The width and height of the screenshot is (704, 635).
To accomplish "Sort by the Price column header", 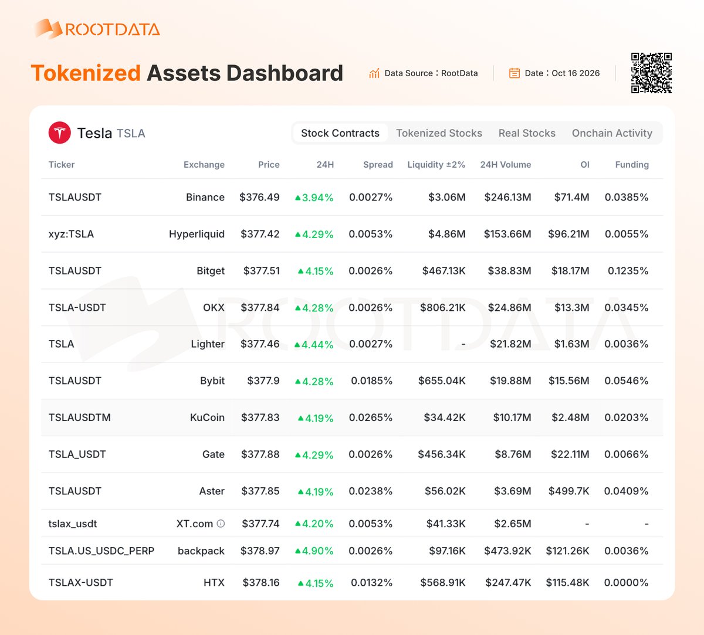I will (x=269, y=165).
